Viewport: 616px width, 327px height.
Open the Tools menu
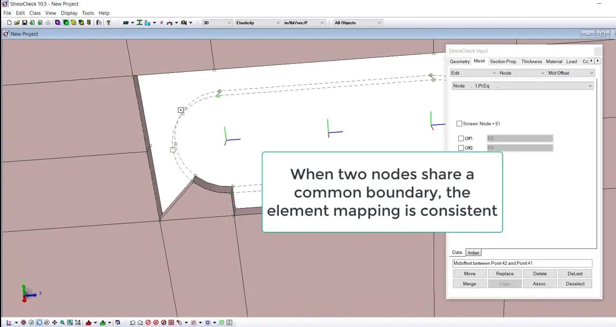pos(88,13)
